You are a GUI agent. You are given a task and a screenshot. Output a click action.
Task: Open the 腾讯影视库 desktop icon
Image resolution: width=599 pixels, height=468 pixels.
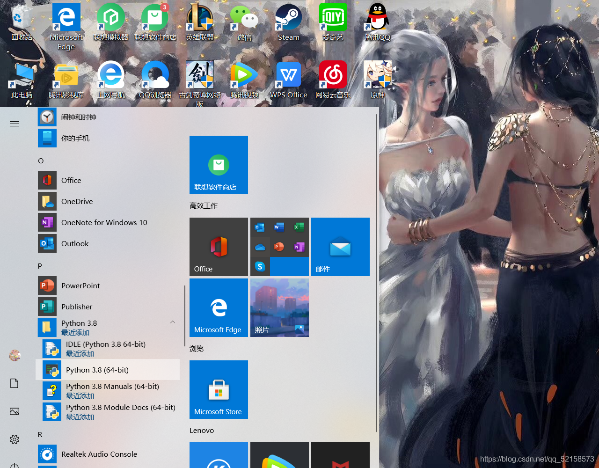click(x=66, y=80)
